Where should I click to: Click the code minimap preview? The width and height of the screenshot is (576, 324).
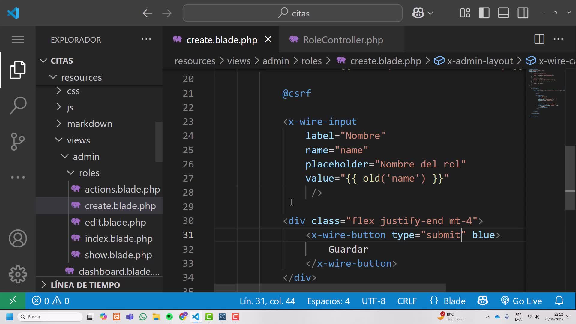coord(546,93)
